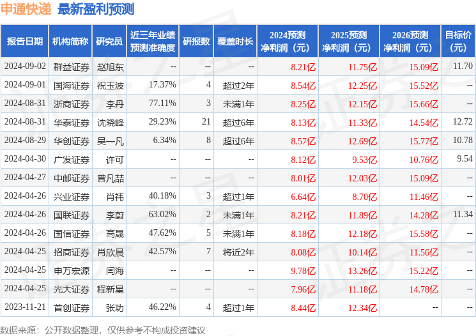
Task: Click the 研报数 column header
Action: [196, 42]
